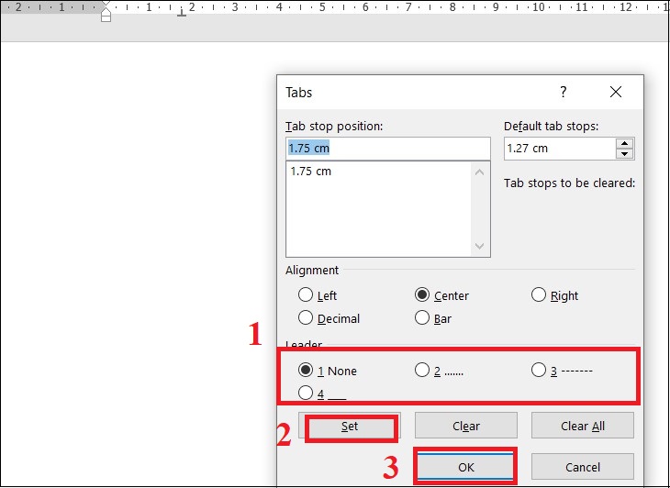
Task: Select 1.75 cm entry in tab stop list
Action: [311, 172]
